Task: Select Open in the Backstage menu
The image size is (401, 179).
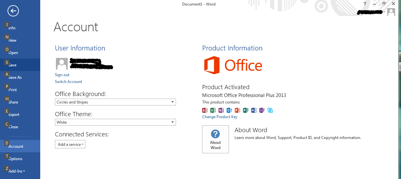Action: point(20,52)
